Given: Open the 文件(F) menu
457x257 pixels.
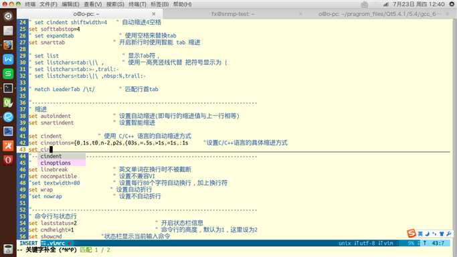Looking at the screenshot, I should point(48,5).
